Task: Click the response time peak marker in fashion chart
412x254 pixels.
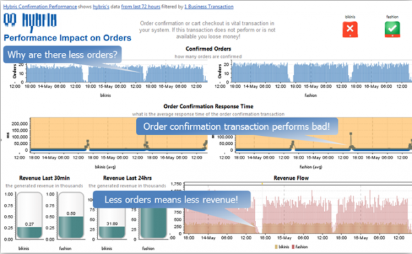Action: [x=351, y=134]
